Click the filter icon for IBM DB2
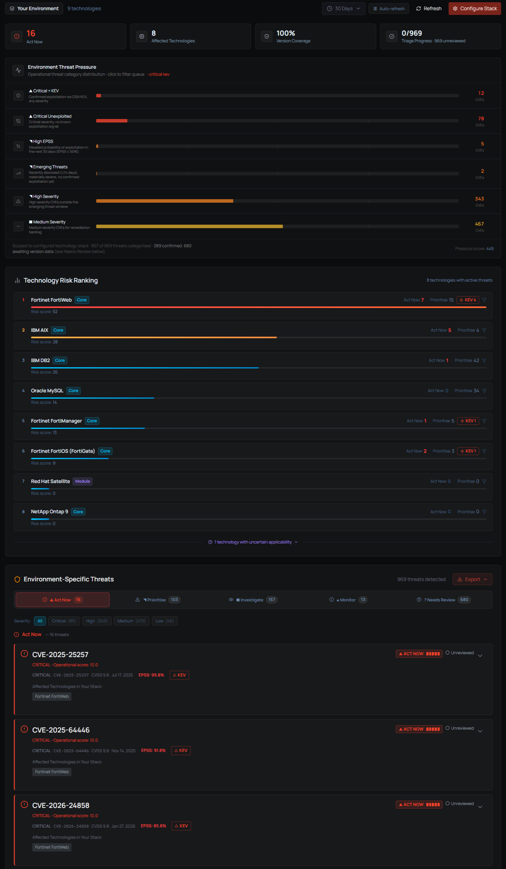506x869 pixels. (x=484, y=361)
